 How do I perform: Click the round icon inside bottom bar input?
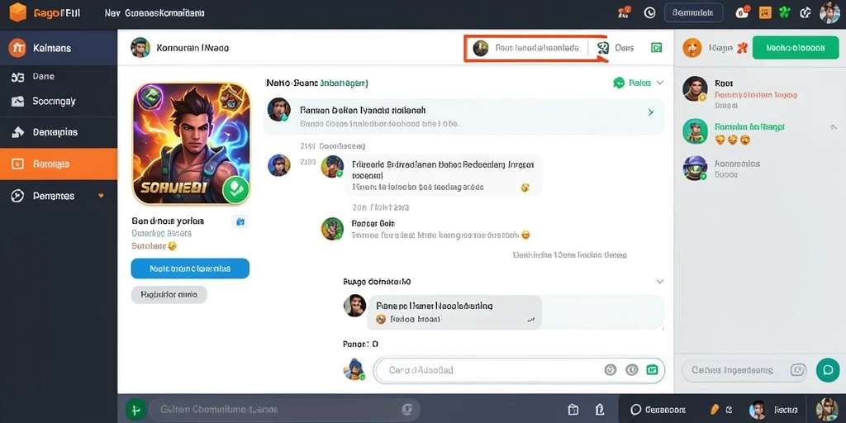(x=407, y=409)
